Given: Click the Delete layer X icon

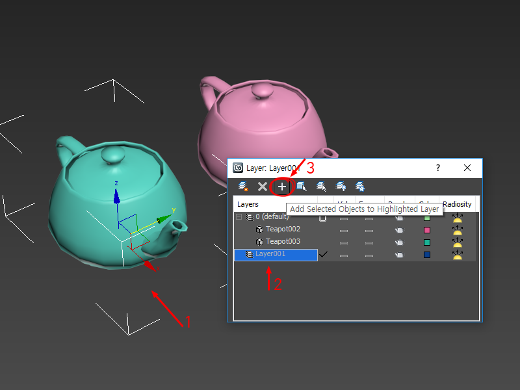Looking at the screenshot, I should pyautogui.click(x=263, y=187).
